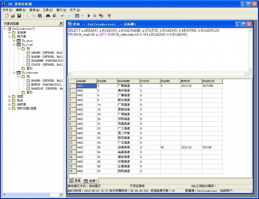Open Help via the question mark icon
The height and width of the screenshot is (199, 259).
[109, 16]
